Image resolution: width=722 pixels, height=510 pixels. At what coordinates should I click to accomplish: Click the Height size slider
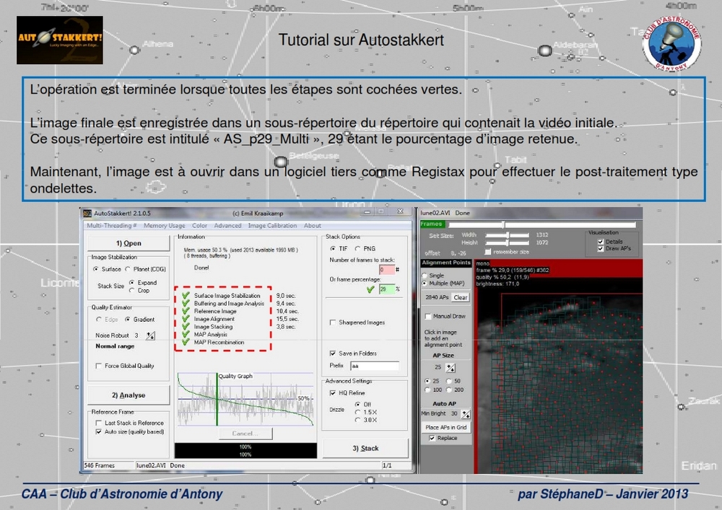pos(508,243)
